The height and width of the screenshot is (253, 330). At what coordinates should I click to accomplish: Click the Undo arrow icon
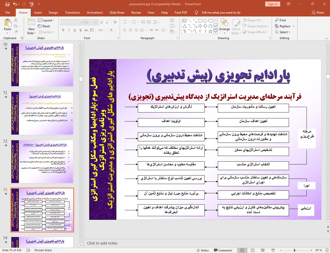point(15,4)
